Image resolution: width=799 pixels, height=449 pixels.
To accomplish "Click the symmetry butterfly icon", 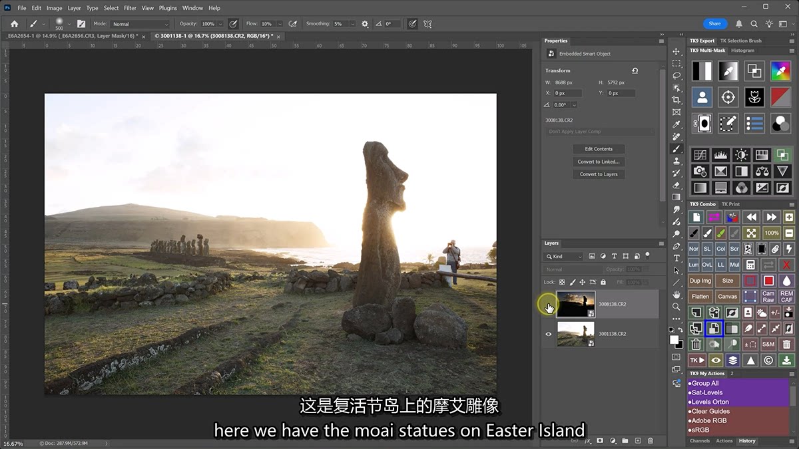I will tap(427, 24).
